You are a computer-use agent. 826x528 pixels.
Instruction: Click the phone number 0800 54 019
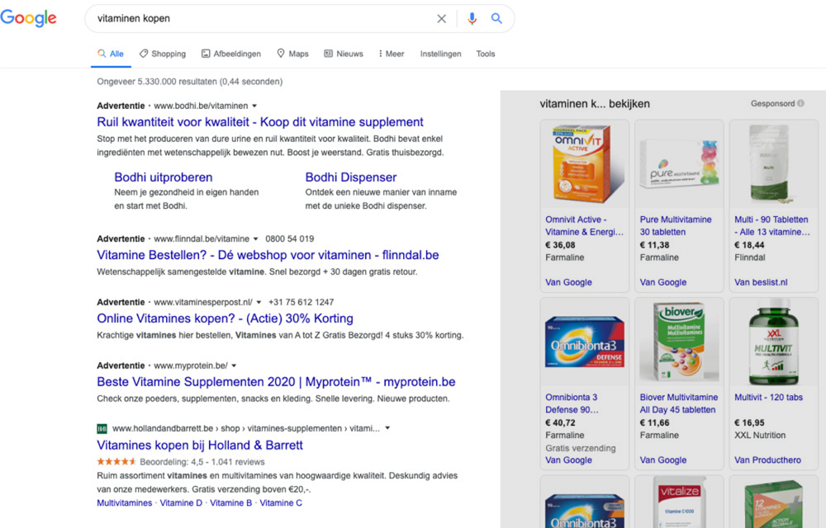click(x=290, y=238)
